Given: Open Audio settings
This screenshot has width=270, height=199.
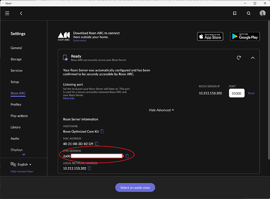Looking at the screenshot, I should [x=15, y=139].
